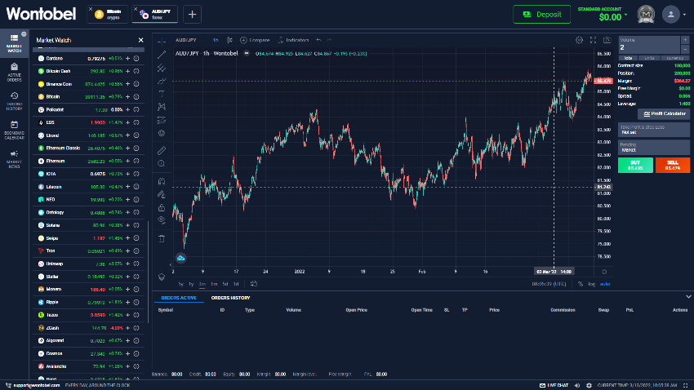Select the trend line drawing tool
The height and width of the screenshot is (390, 694).
(162, 55)
